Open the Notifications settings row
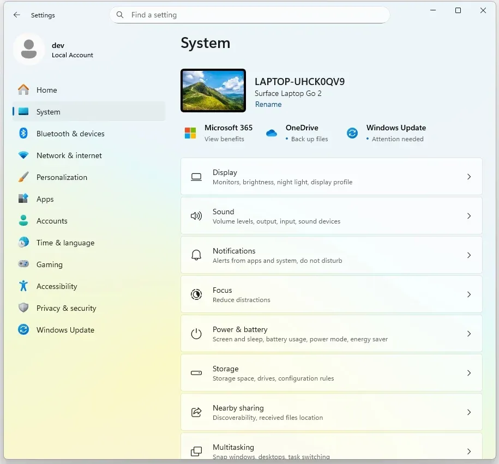This screenshot has height=464, width=499. 331,255
